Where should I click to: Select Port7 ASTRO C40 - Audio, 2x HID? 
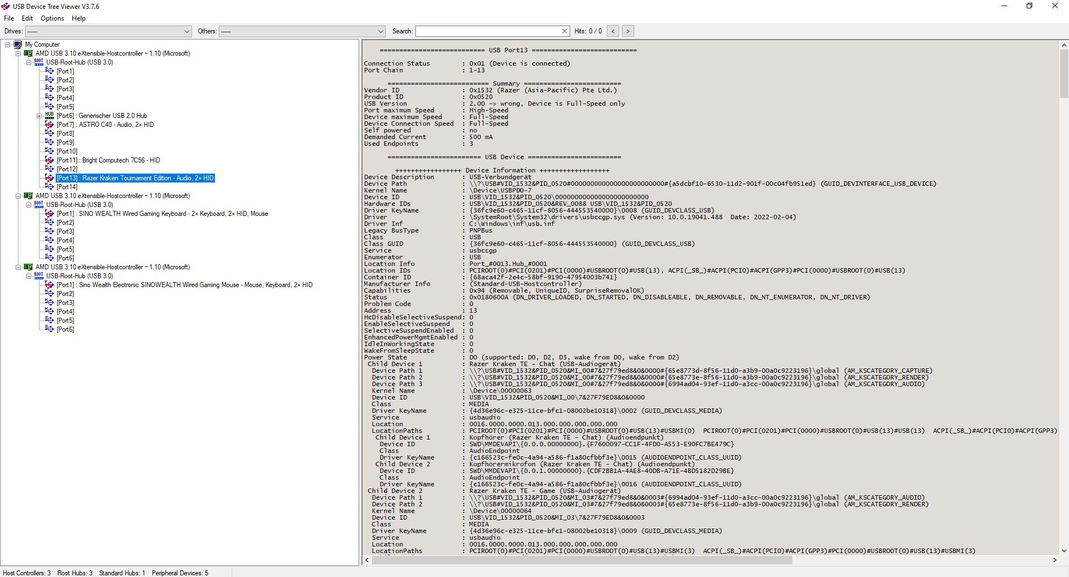click(105, 125)
